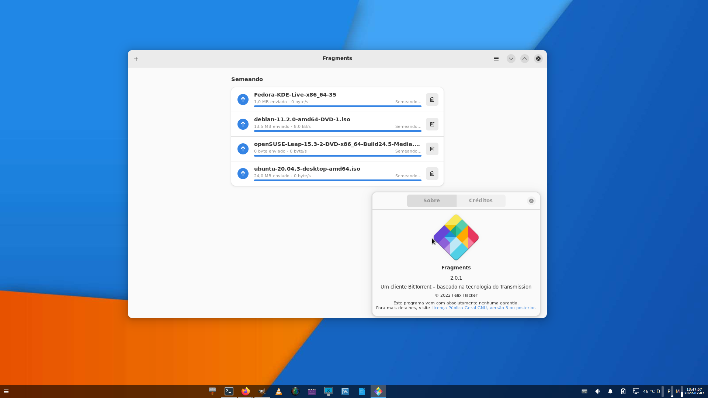This screenshot has width=708, height=398.
Task: Open the camera lens app in the taskbar
Action: (295, 391)
